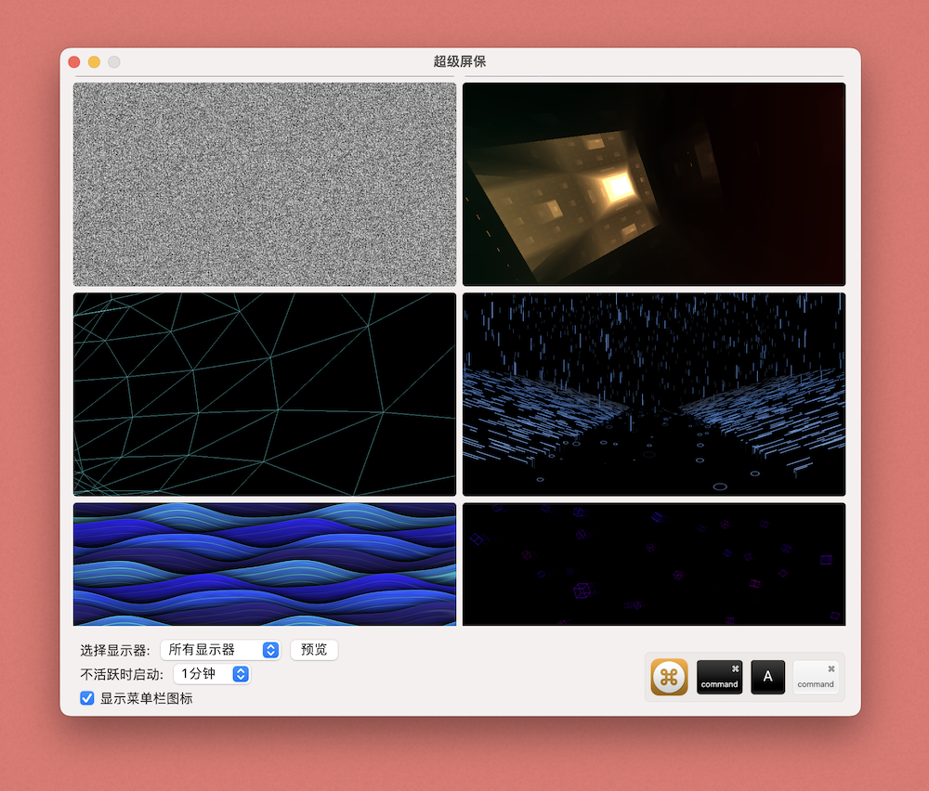Choose the teal wireframe mesh screensaver
The image size is (929, 791).
click(x=265, y=395)
